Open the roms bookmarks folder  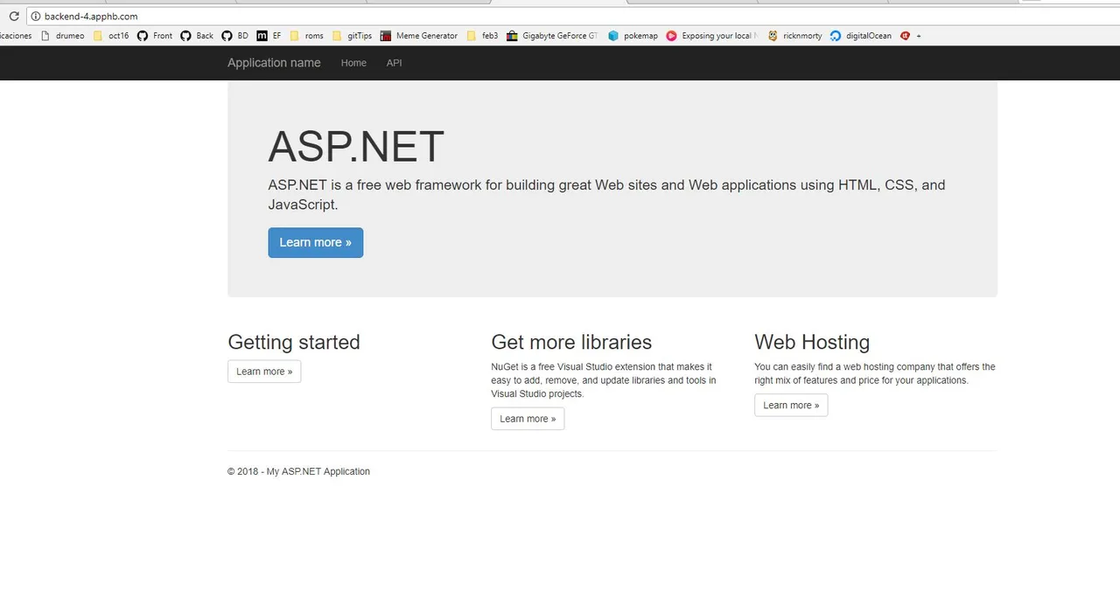[x=306, y=36]
